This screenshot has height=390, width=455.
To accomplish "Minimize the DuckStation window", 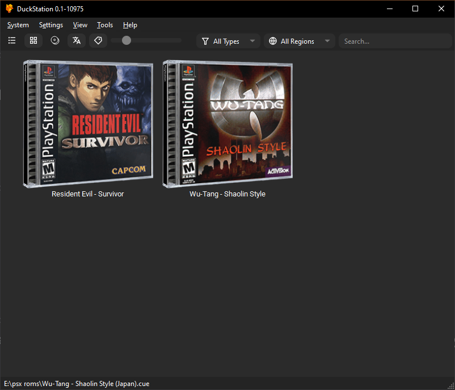I will tap(390, 9).
